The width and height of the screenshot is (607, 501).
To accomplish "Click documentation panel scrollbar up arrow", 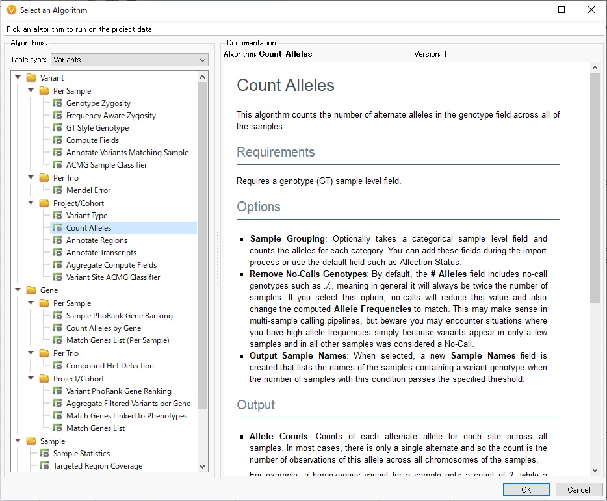I will 595,68.
